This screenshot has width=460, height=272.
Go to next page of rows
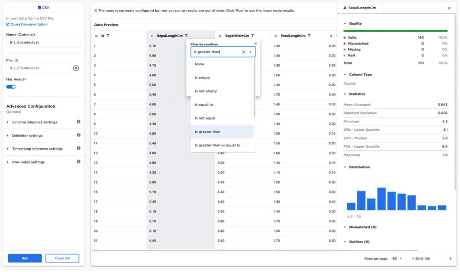pos(450,259)
